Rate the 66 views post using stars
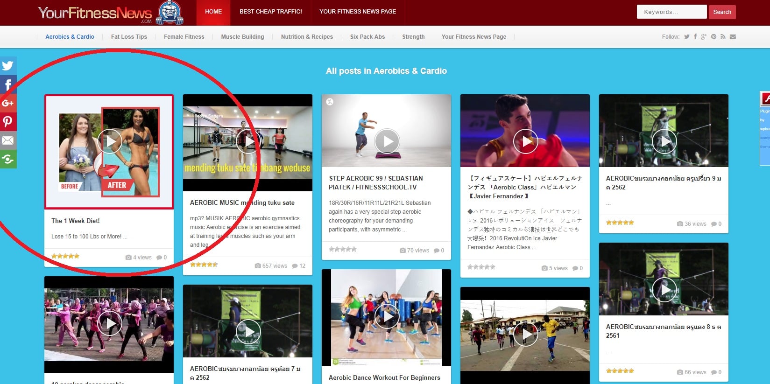The image size is (770, 384). pos(620,371)
